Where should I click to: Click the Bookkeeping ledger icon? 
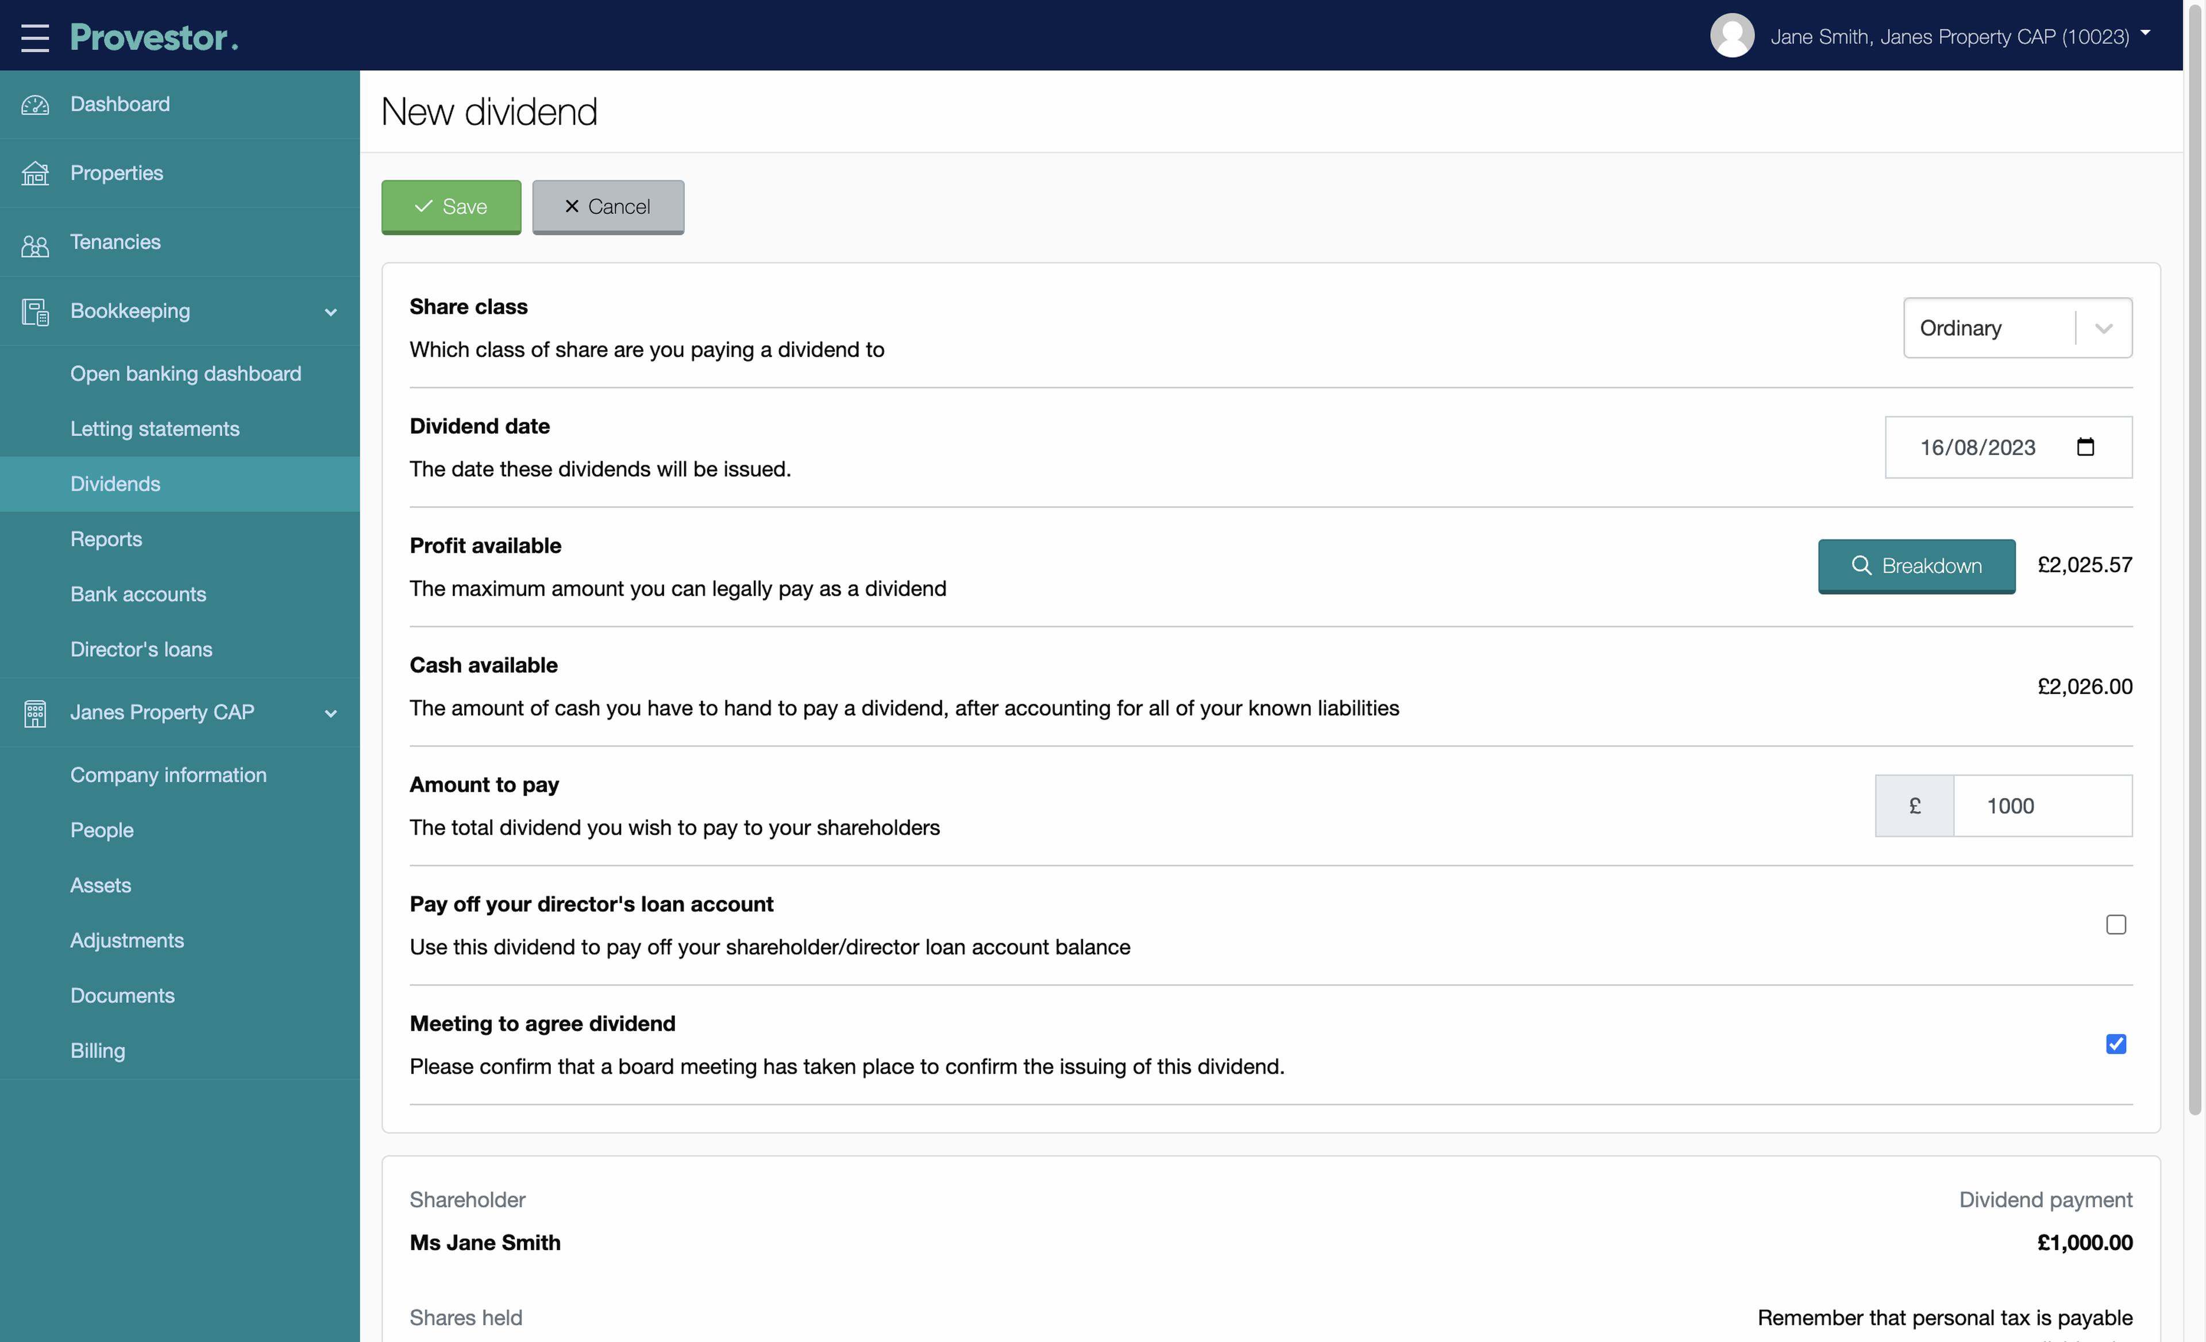[35, 311]
